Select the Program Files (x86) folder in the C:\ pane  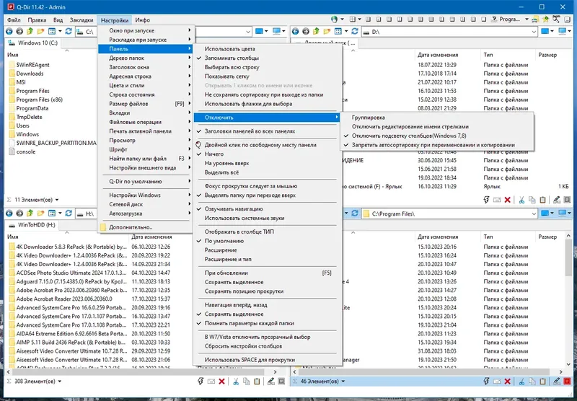coord(40,100)
